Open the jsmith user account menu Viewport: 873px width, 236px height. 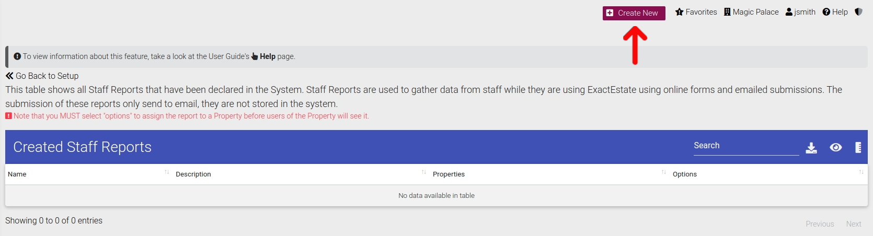[x=800, y=12]
